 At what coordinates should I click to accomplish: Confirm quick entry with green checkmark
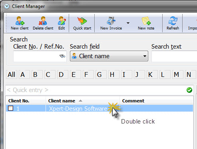(x=189, y=90)
